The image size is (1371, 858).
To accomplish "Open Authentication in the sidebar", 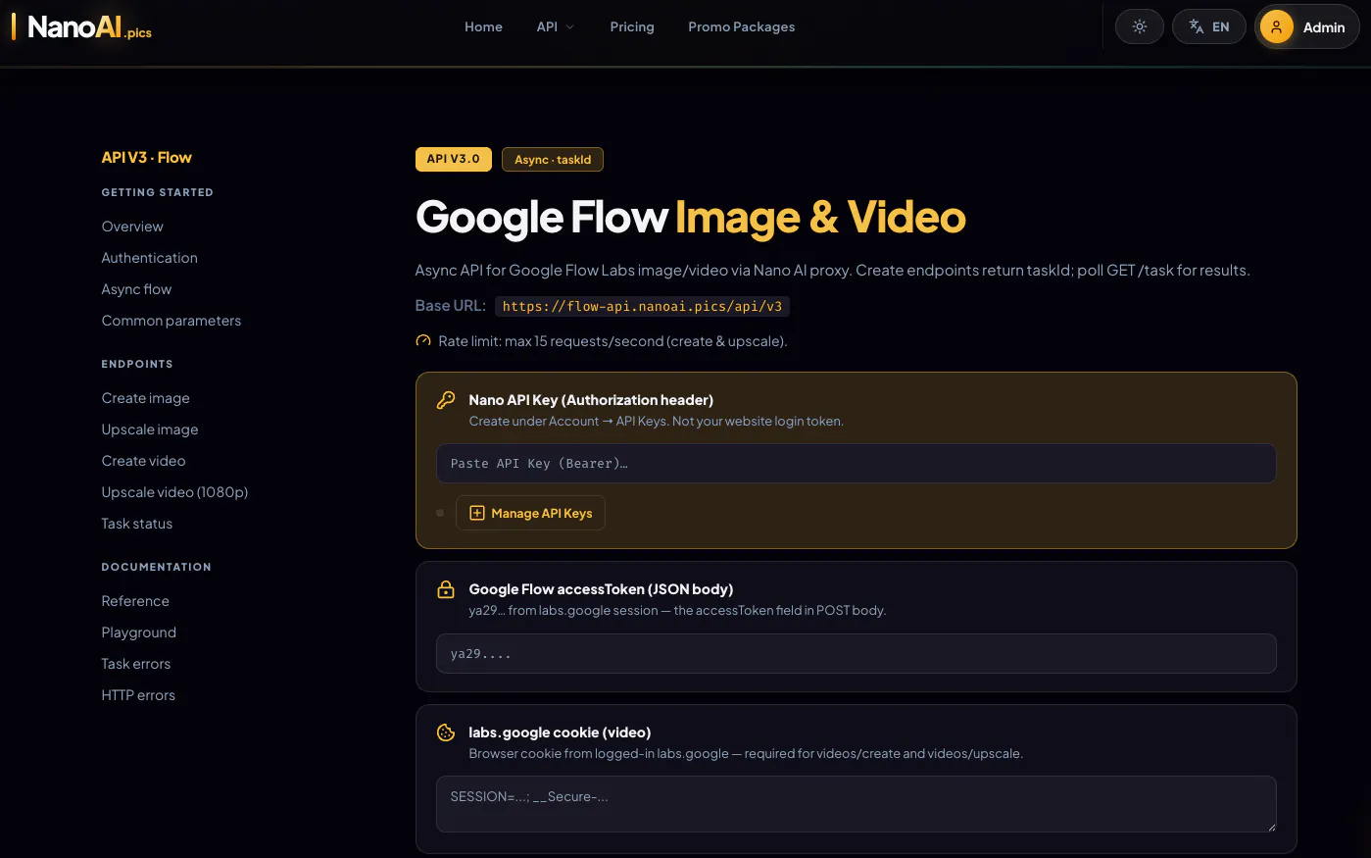I will coord(150,258).
